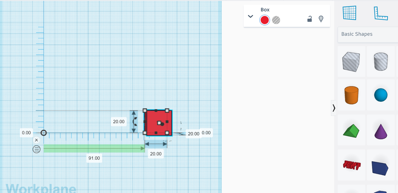Viewport: 398px width, 193px height.
Task: Collapse the shapes panel side arrow
Action: click(x=334, y=108)
